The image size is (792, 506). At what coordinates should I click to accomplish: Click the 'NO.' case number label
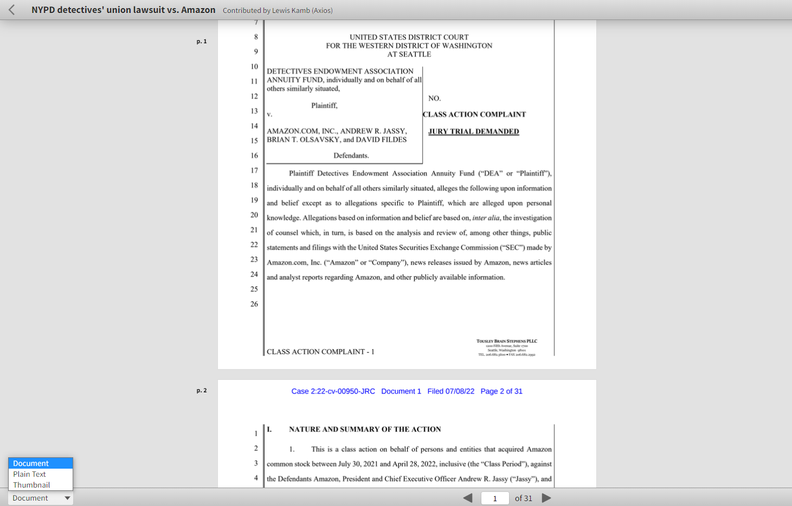(435, 98)
